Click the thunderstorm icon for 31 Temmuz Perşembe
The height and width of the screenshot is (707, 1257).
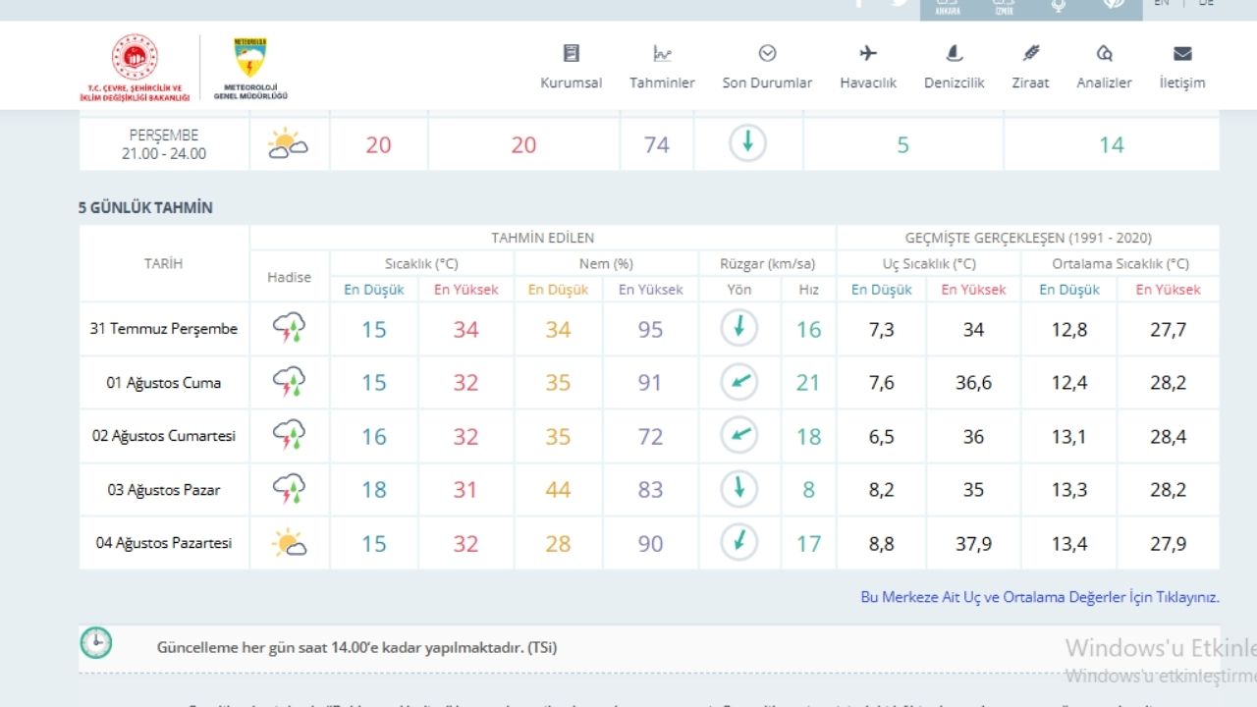[x=289, y=328]
